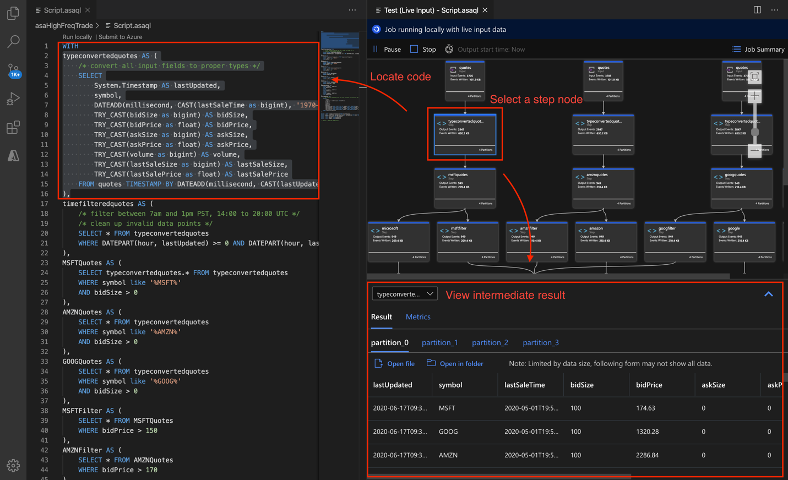Open the Explorer icon at top of activity bar

(x=13, y=13)
